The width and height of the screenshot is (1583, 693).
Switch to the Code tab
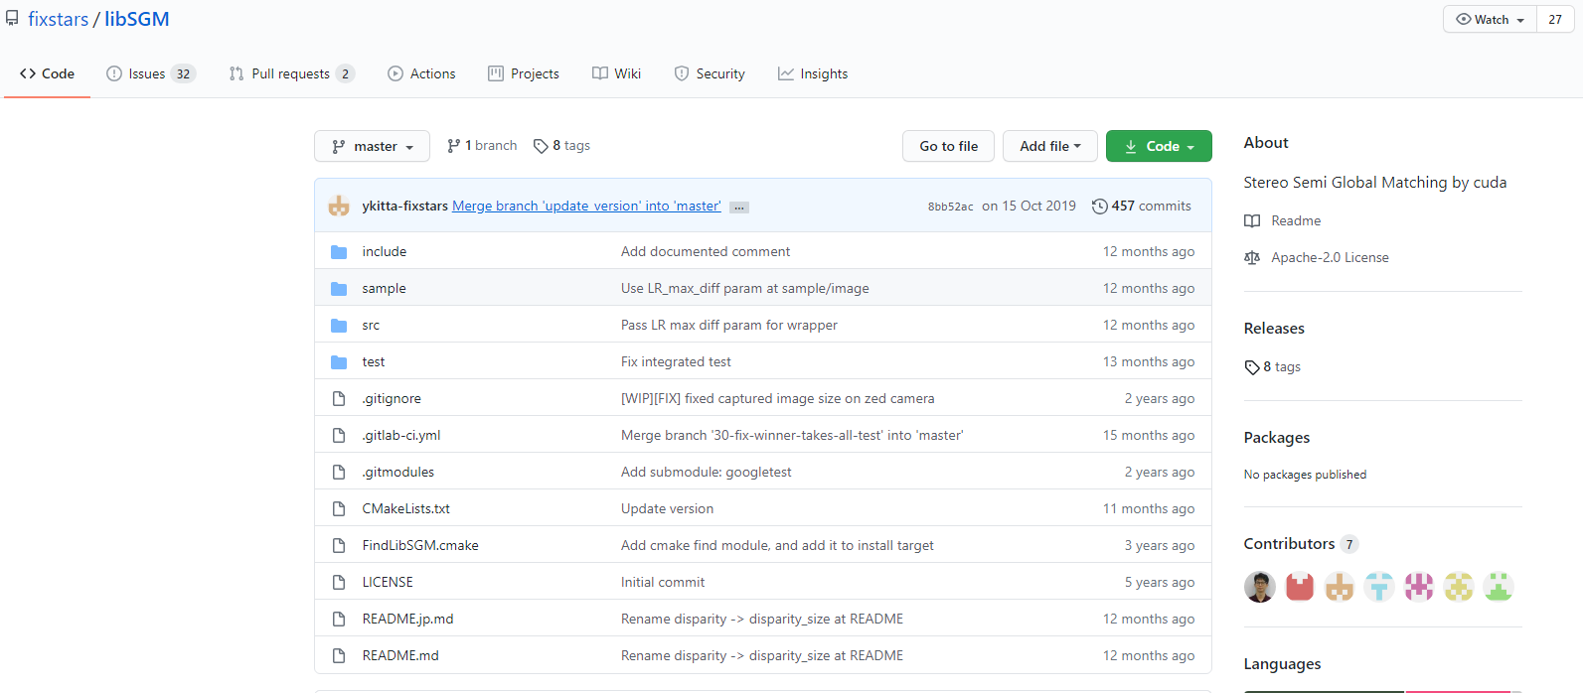[47, 73]
